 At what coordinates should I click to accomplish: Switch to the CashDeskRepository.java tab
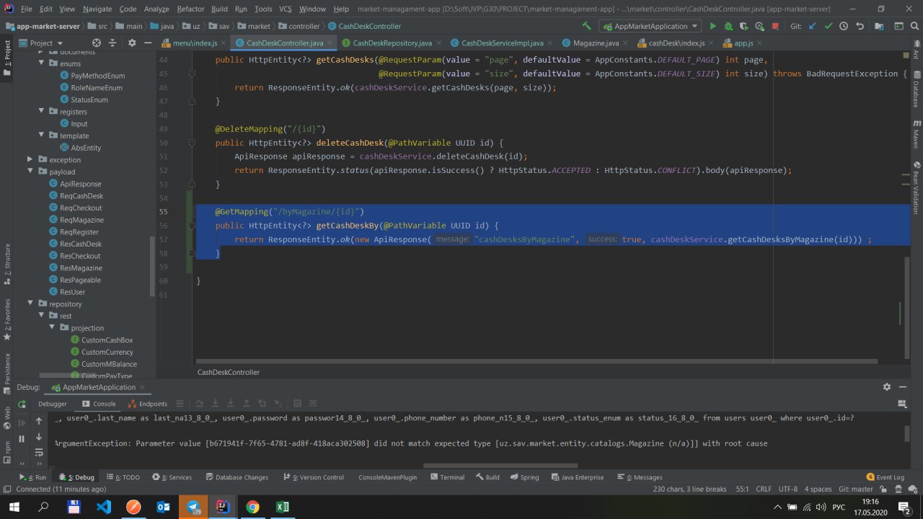coord(392,43)
